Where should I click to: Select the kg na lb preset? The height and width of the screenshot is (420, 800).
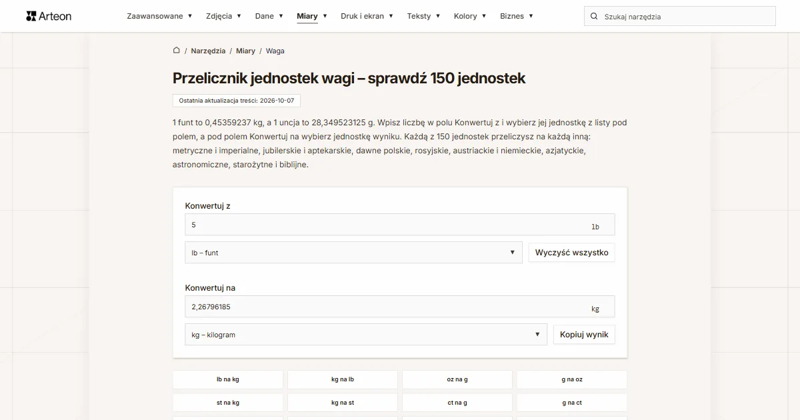point(343,379)
